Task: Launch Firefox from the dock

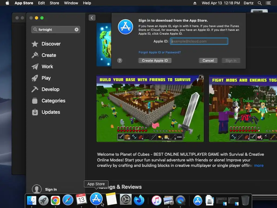Action: pyautogui.click(x=139, y=200)
